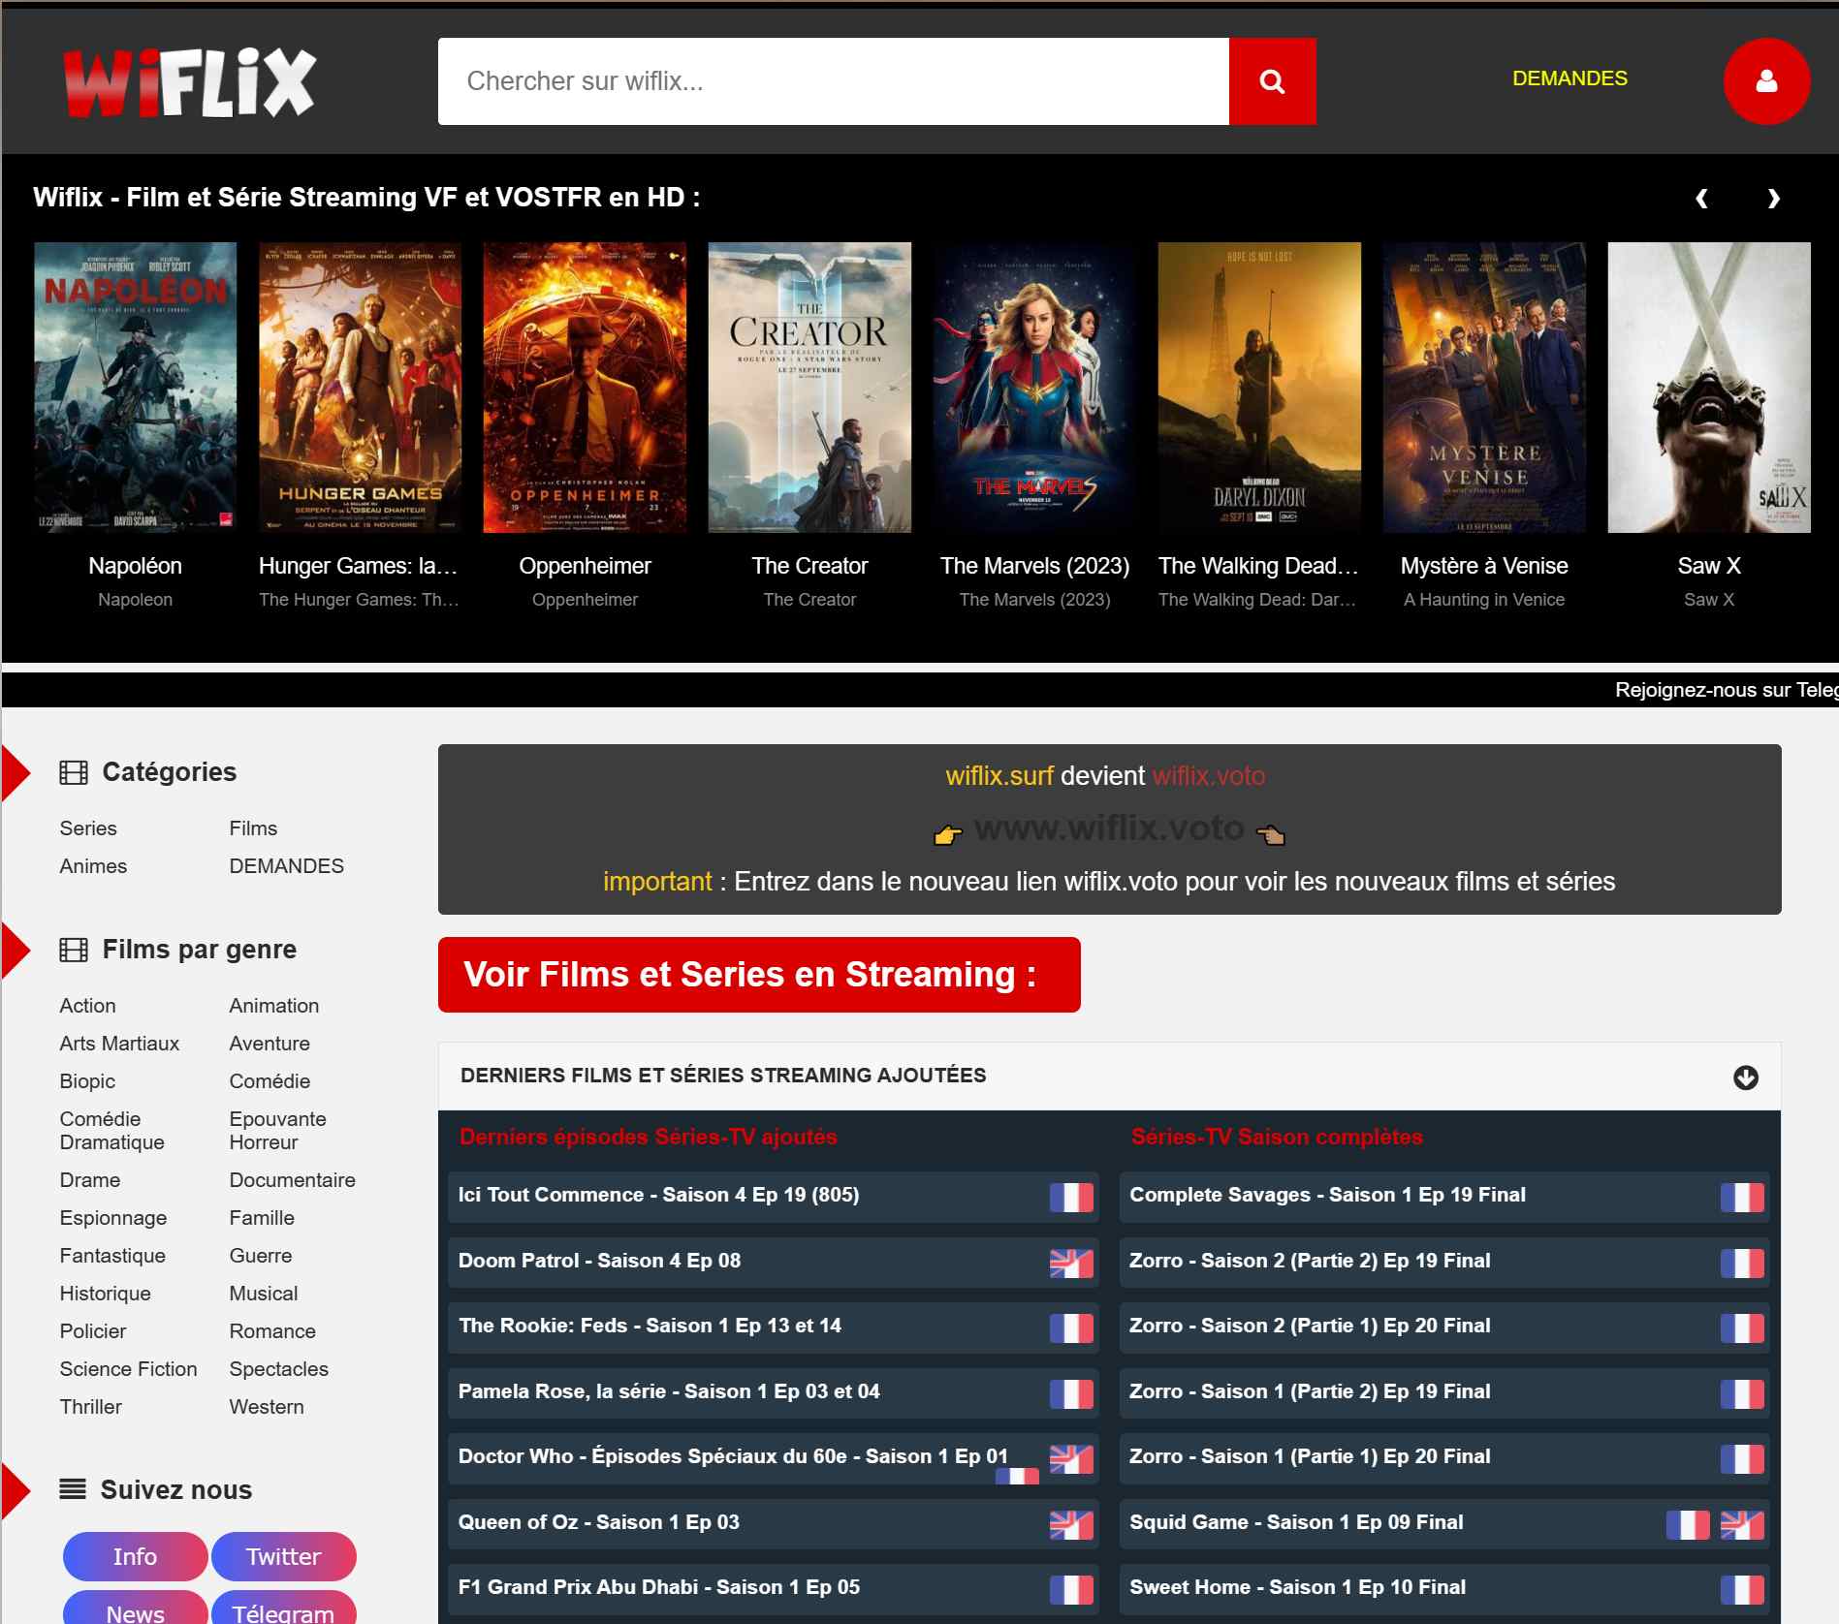1839x1624 pixels.
Task: Go to previous carousel slide arrow
Action: [1701, 199]
